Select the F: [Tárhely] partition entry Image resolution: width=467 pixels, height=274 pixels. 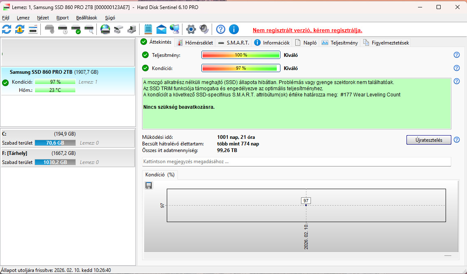tap(68, 158)
